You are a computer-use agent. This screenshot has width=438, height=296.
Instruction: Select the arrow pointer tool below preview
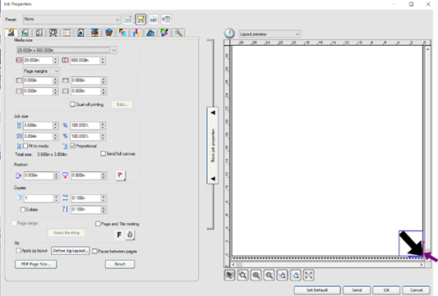coord(229,276)
